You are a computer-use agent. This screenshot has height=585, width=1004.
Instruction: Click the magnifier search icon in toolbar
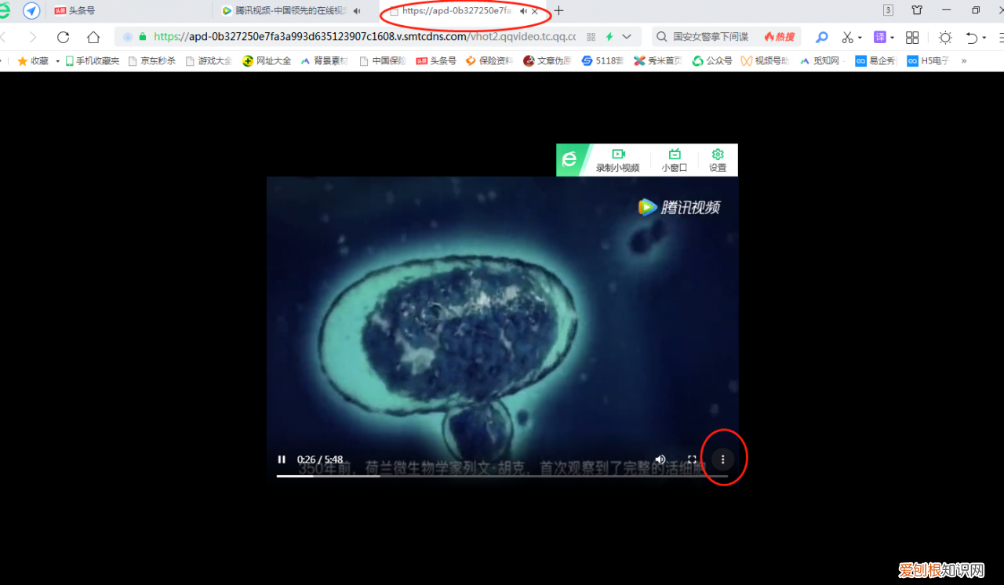821,37
